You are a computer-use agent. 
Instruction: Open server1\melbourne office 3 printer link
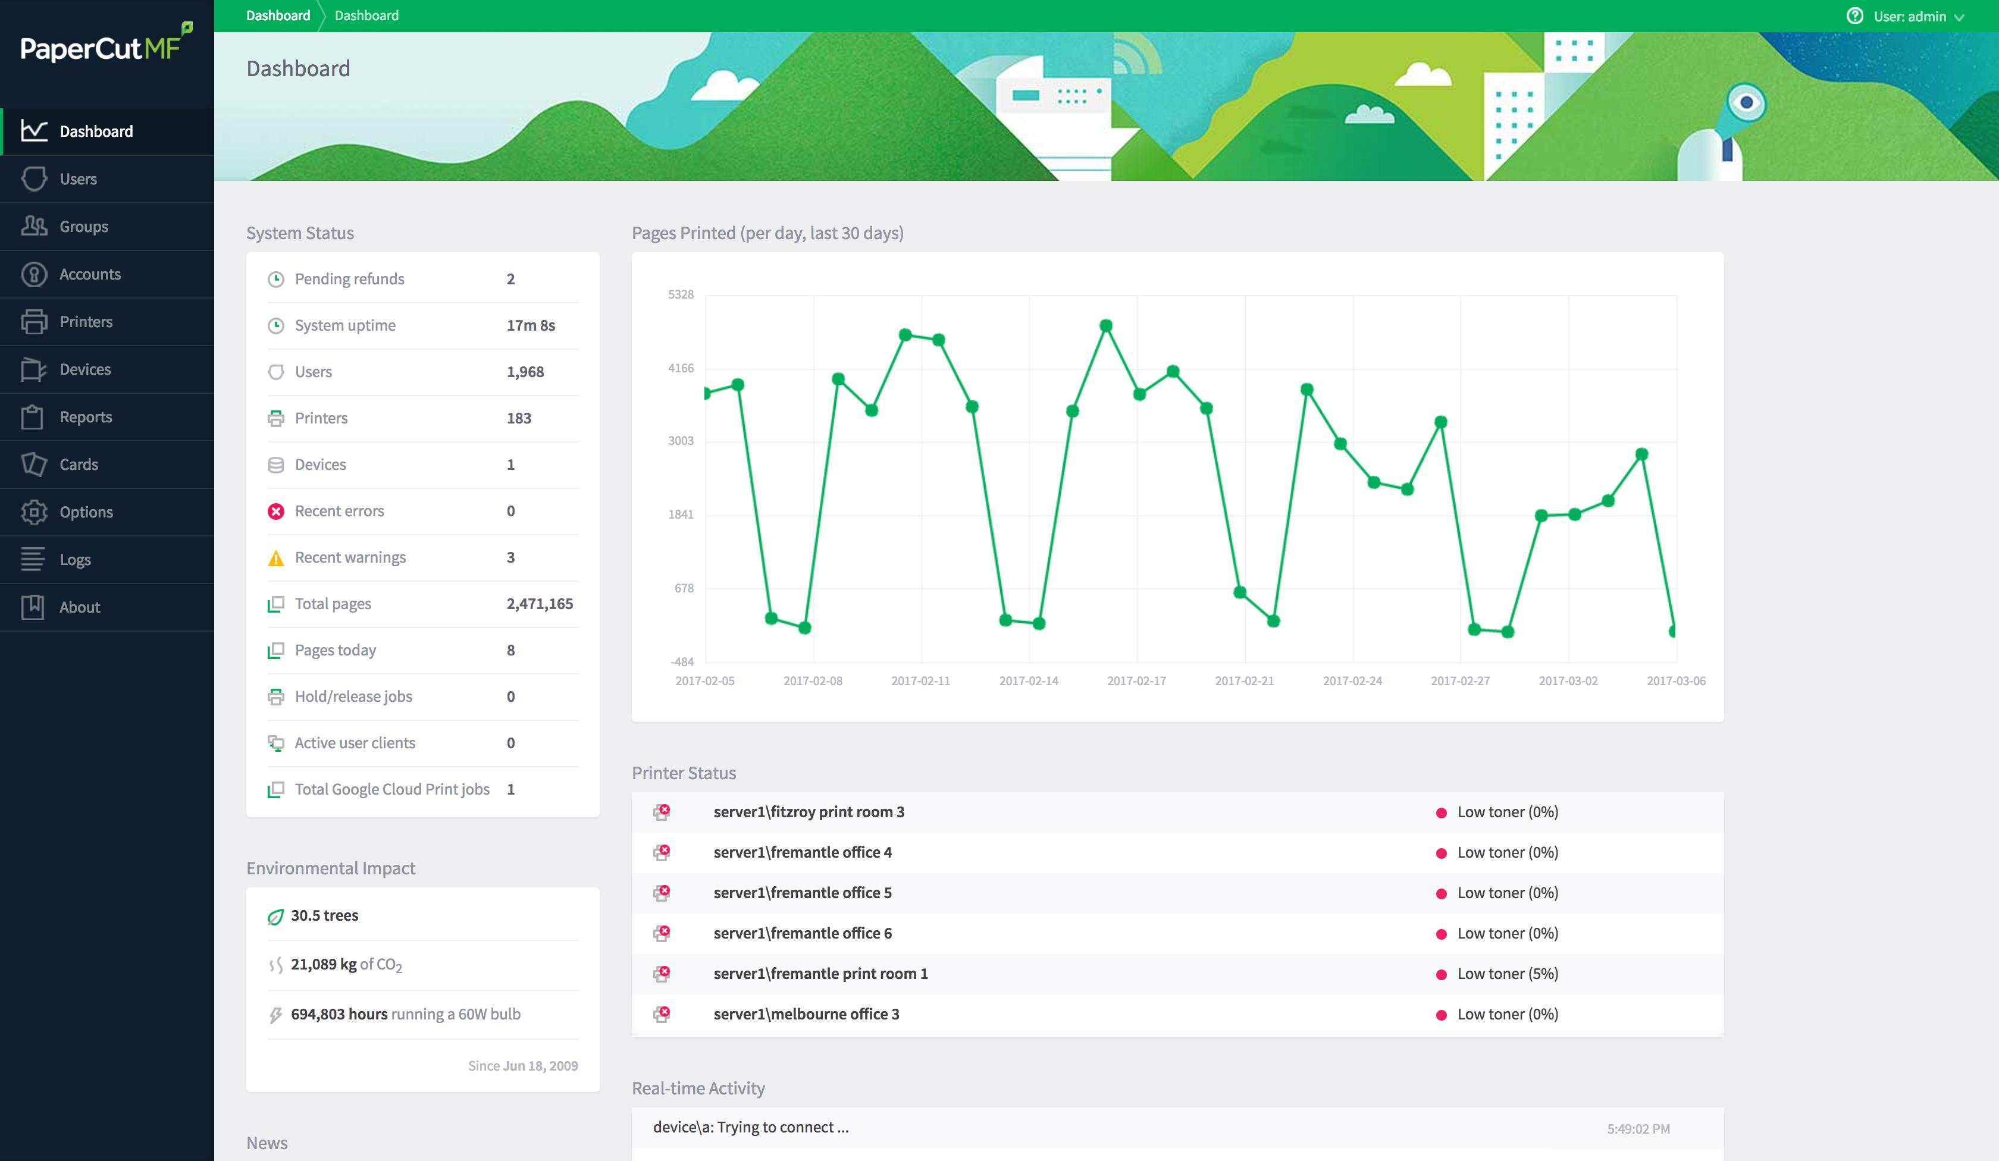click(x=806, y=1014)
